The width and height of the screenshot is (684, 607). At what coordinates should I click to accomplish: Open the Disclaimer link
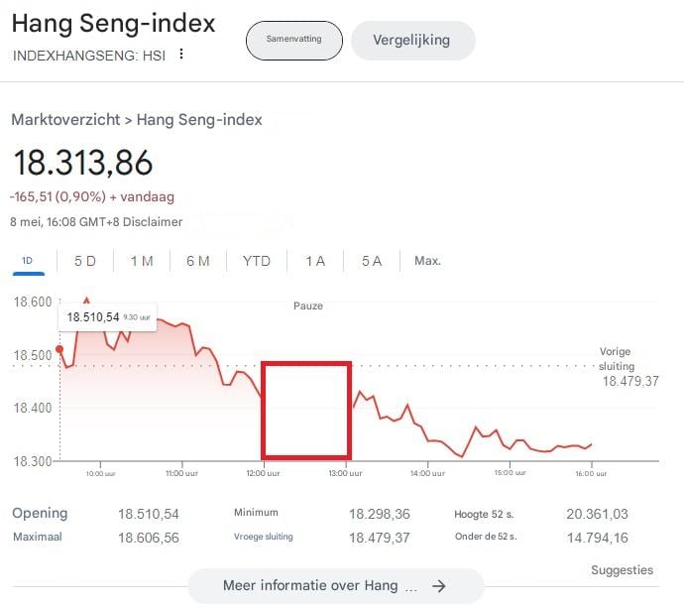159,221
